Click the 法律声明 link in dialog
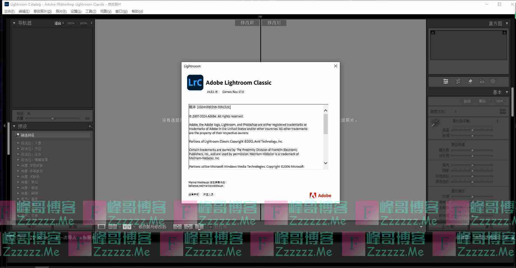This screenshot has width=516, height=268. (x=193, y=195)
